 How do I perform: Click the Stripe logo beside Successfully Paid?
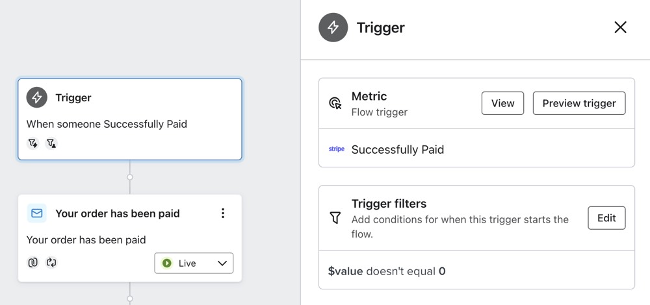[x=336, y=149]
